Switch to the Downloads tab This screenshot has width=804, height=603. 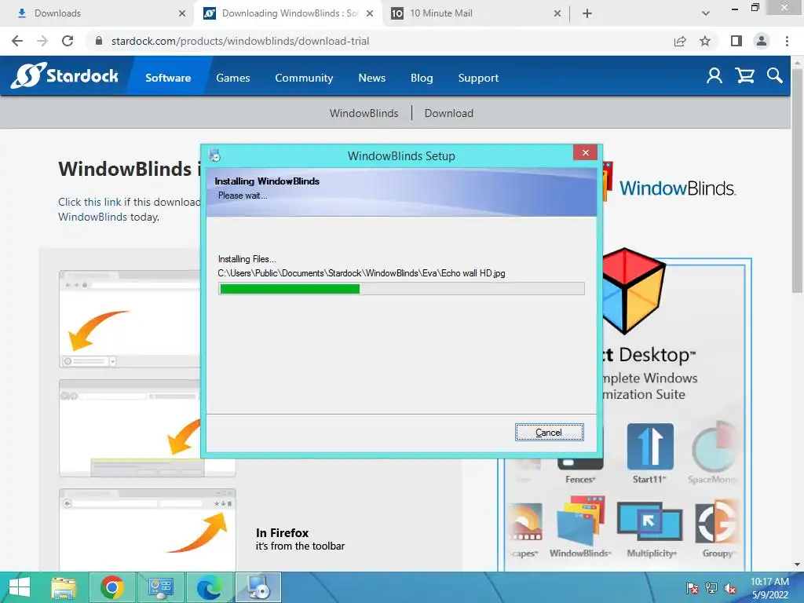(x=97, y=13)
